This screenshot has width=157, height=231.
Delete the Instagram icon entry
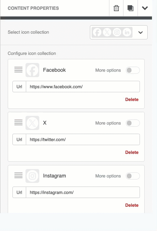coord(132,205)
